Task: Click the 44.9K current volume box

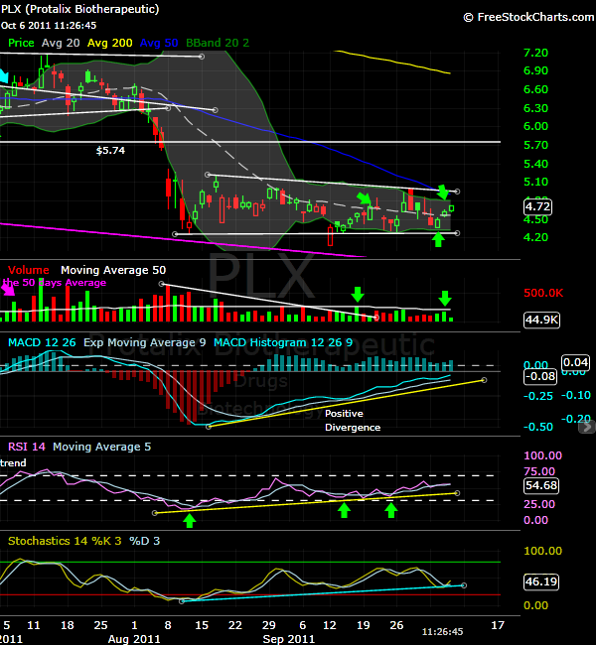Action: click(541, 320)
